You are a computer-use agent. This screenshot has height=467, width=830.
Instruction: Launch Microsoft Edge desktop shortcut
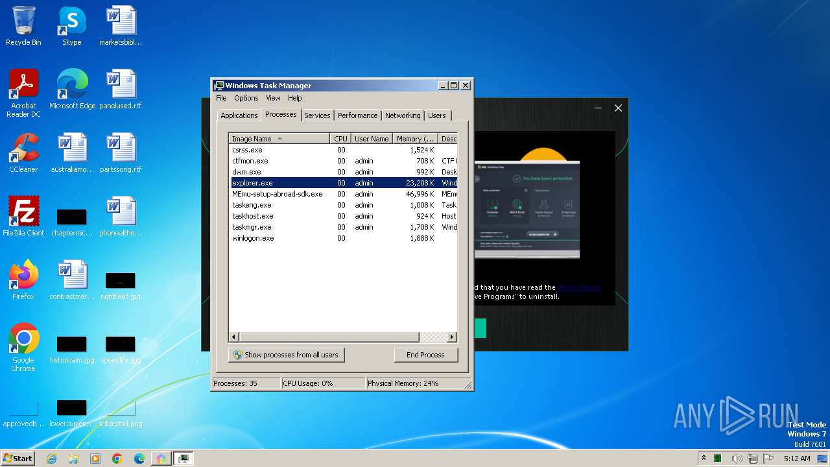click(72, 90)
